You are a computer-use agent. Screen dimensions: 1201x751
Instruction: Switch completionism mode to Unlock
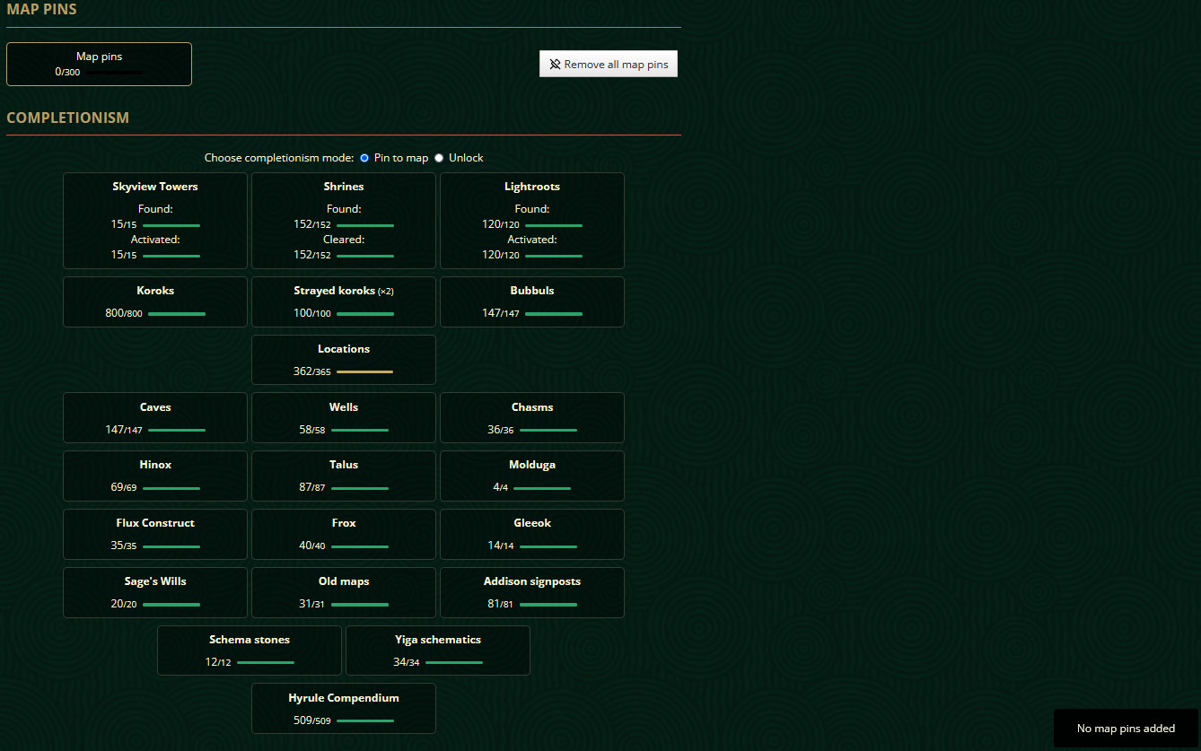439,157
